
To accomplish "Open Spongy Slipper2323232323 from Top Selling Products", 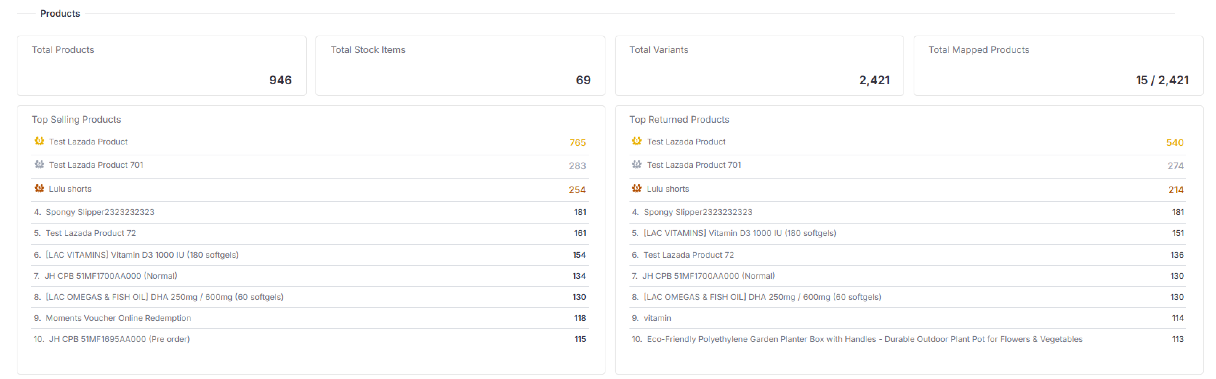I will pos(100,212).
